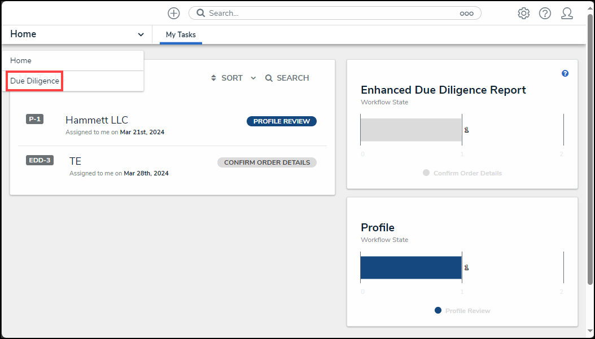Click the EDD-3 identifier badge
This screenshot has height=339, width=595.
click(40, 160)
